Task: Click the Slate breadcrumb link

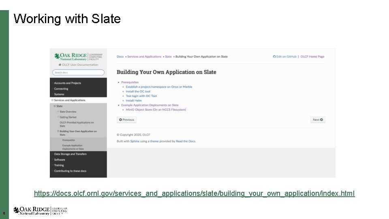Action: [x=168, y=57]
